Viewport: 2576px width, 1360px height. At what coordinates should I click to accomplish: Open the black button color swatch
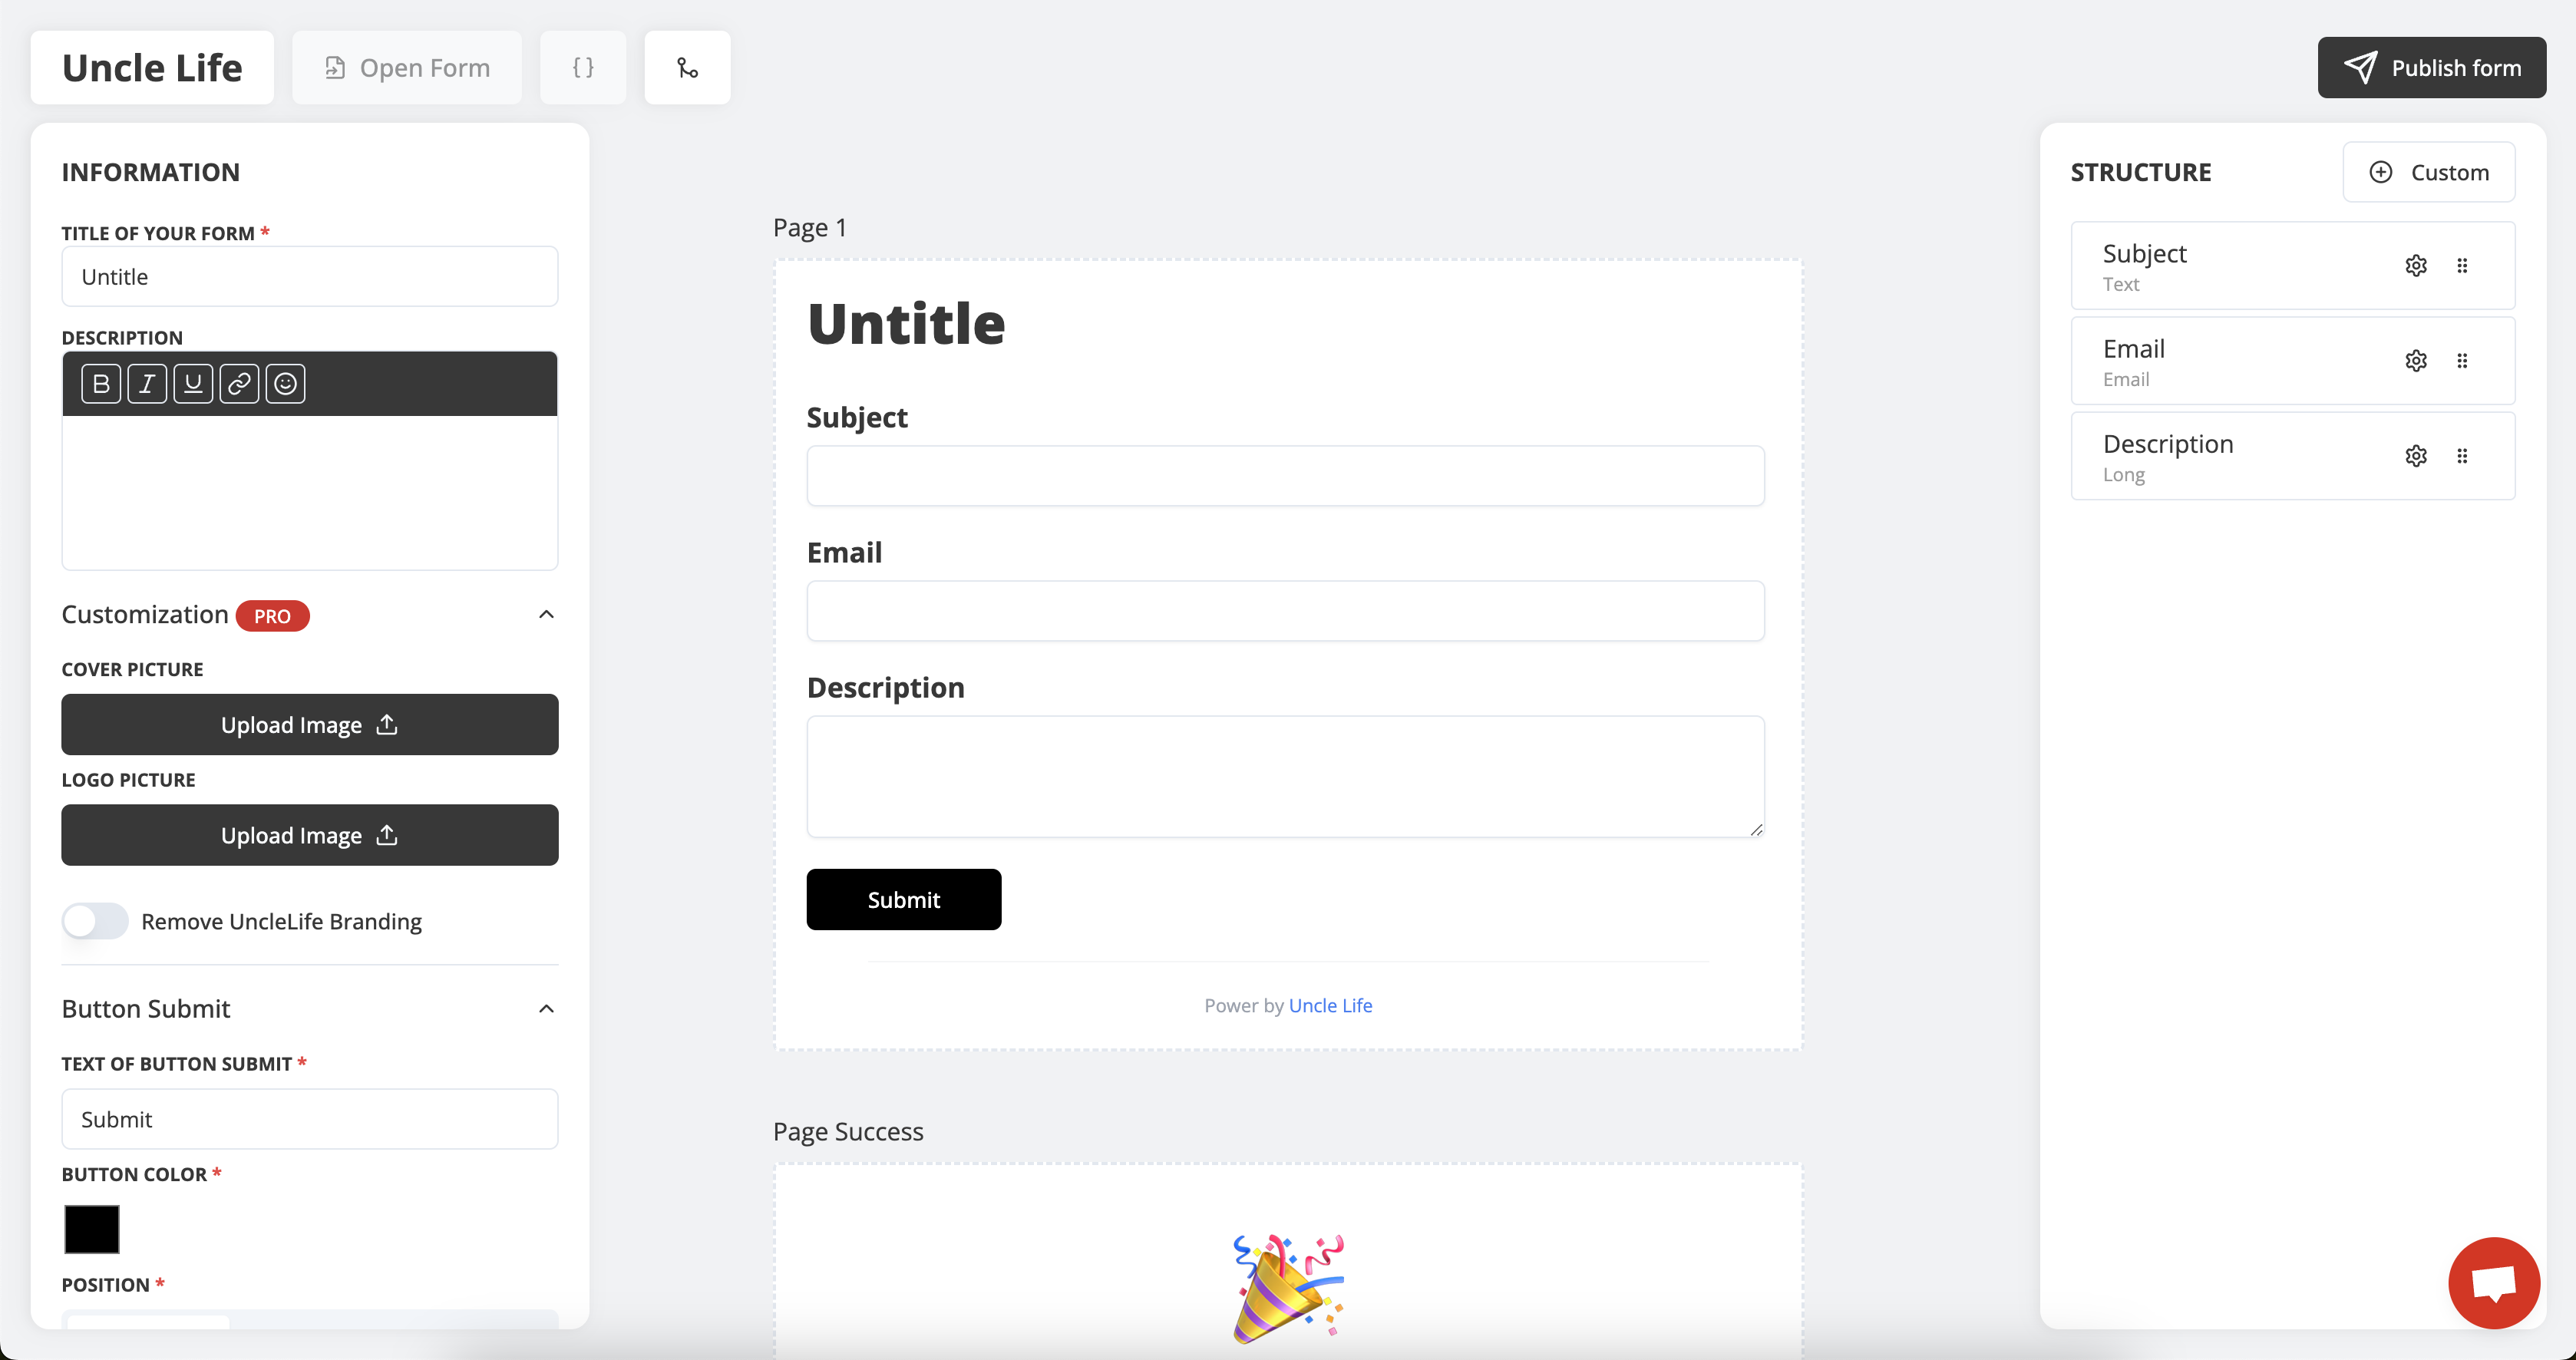(92, 1229)
